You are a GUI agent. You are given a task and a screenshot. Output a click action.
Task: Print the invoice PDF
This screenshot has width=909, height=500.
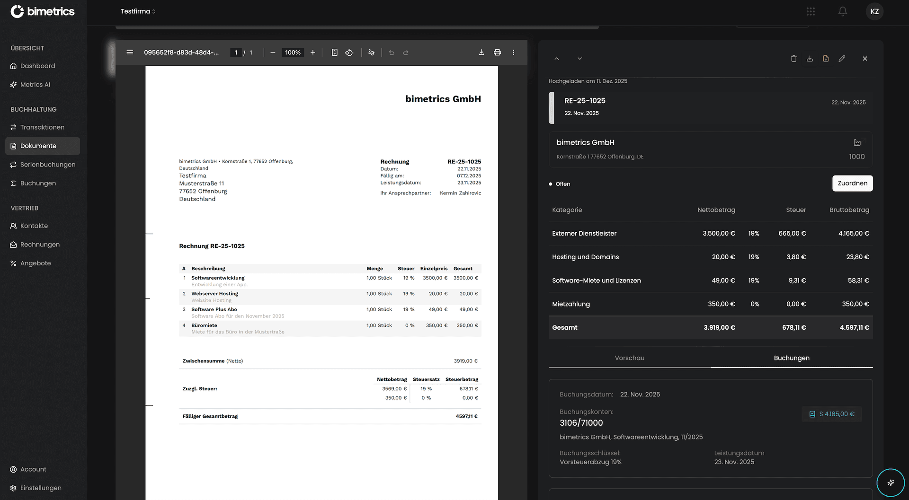(x=497, y=53)
